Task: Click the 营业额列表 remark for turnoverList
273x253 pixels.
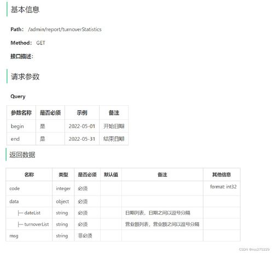Action: pos(162,225)
